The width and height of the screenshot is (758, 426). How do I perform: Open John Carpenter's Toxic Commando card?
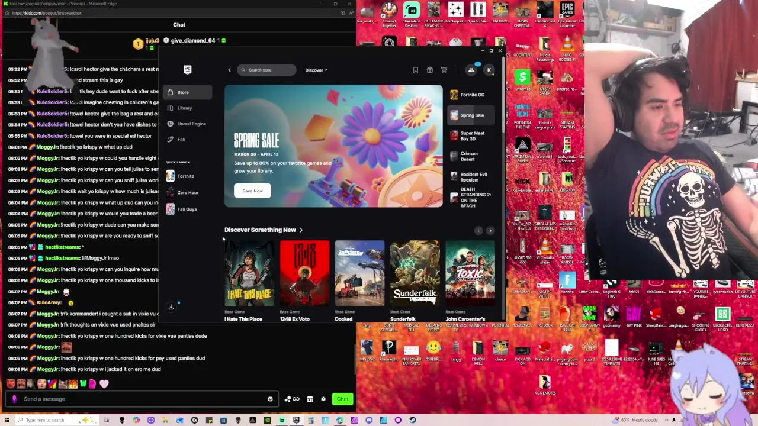coord(470,281)
